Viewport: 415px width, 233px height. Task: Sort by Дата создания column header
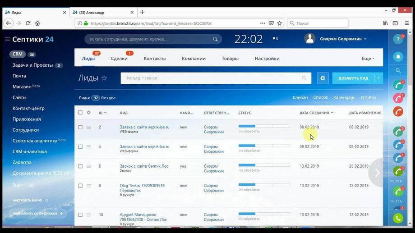(x=316, y=113)
